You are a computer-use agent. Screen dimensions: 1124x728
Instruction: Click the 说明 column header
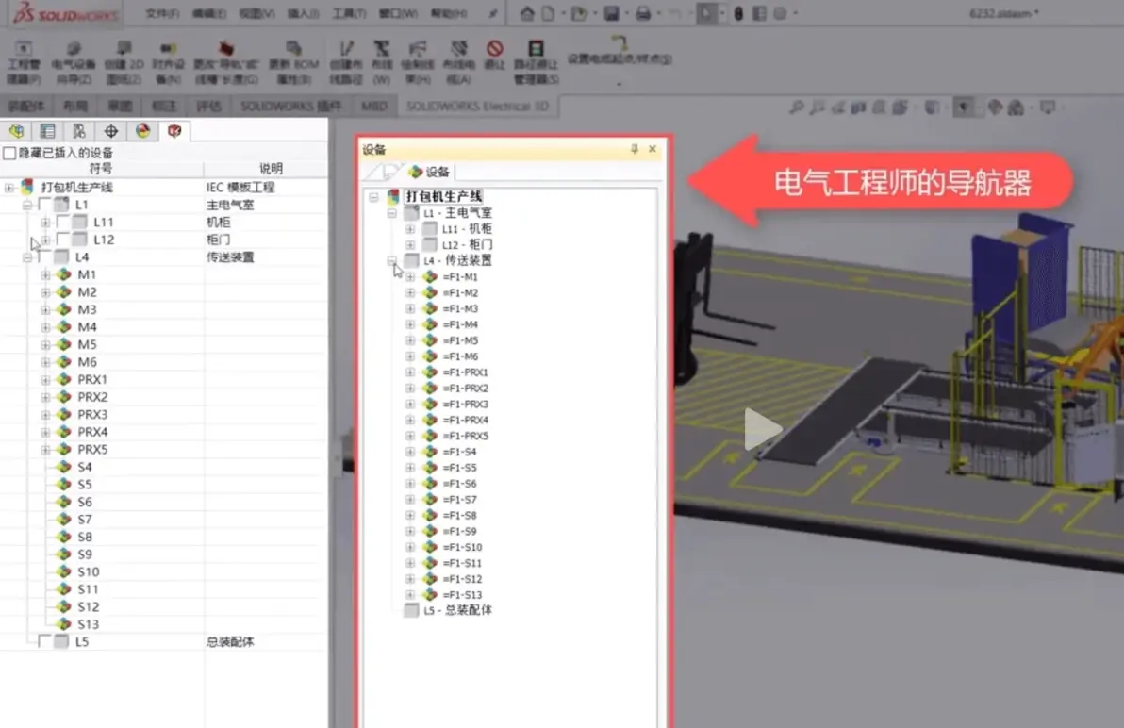(271, 169)
